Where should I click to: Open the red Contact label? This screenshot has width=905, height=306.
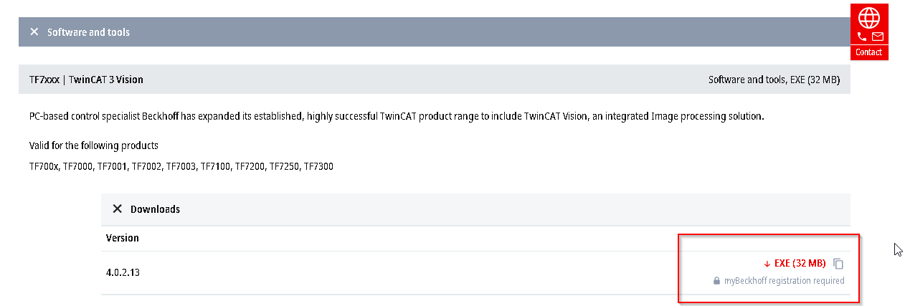[x=868, y=52]
